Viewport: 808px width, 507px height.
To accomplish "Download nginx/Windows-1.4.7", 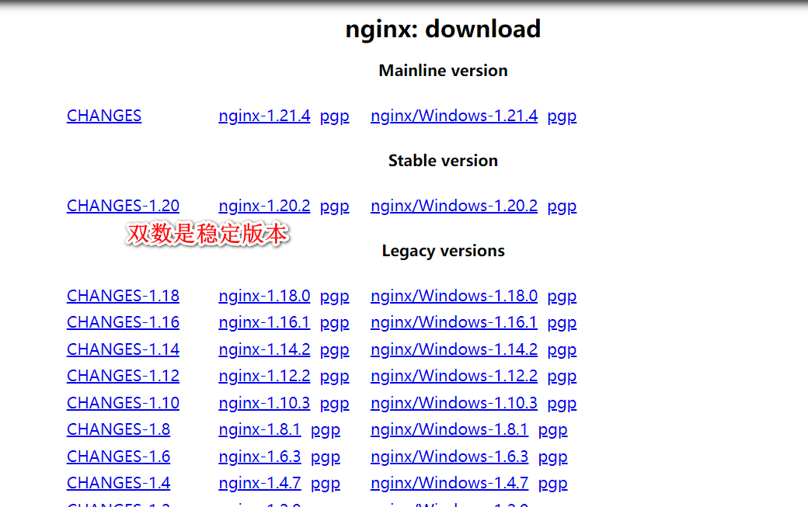I will pyautogui.click(x=449, y=483).
